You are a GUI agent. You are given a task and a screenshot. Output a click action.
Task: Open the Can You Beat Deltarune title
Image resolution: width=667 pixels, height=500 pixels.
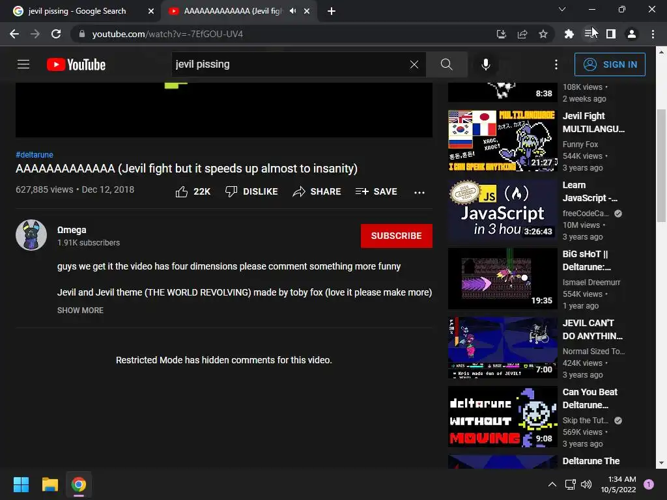590,398
